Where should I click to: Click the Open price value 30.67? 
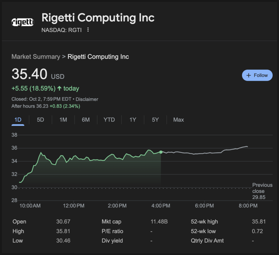pyautogui.click(x=63, y=222)
